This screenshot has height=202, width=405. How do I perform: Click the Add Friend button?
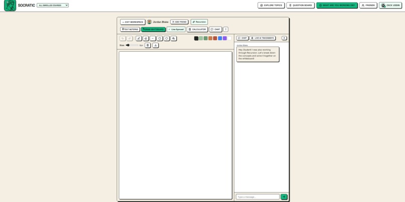pyautogui.click(x=179, y=22)
